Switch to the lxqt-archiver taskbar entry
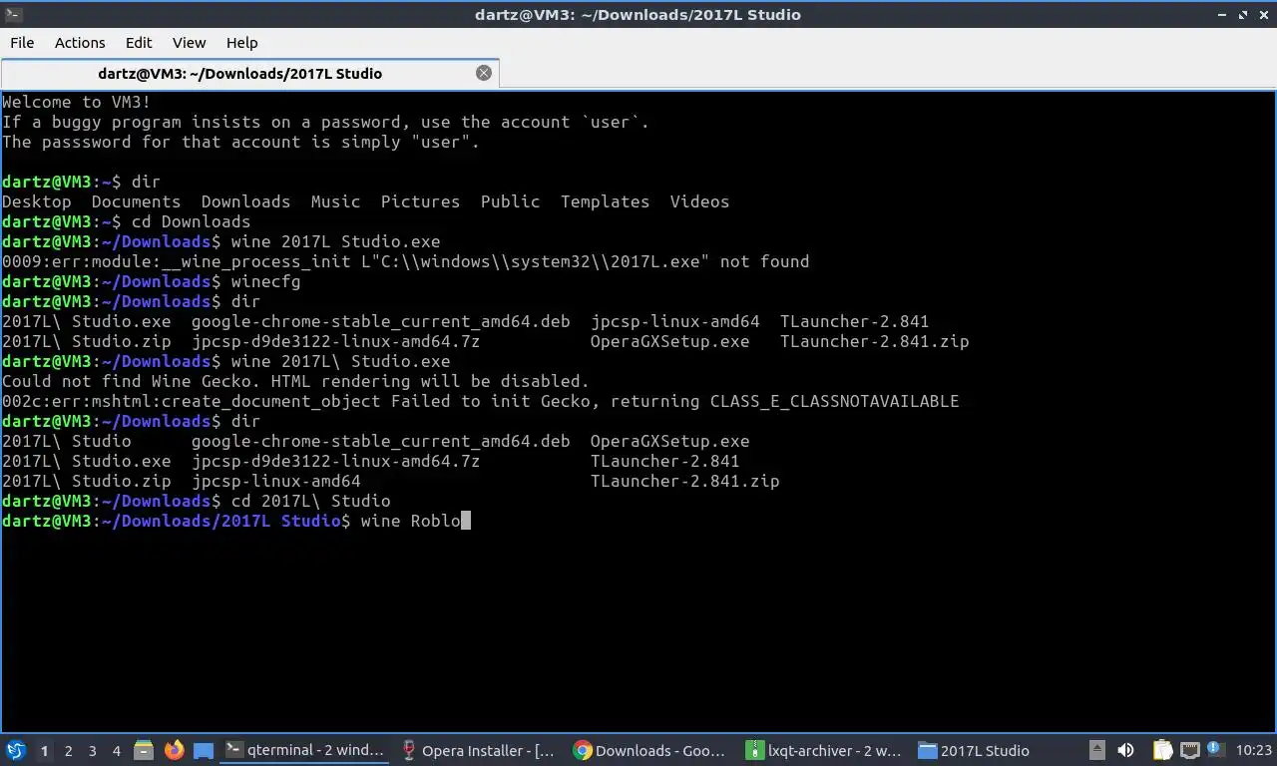 point(825,750)
